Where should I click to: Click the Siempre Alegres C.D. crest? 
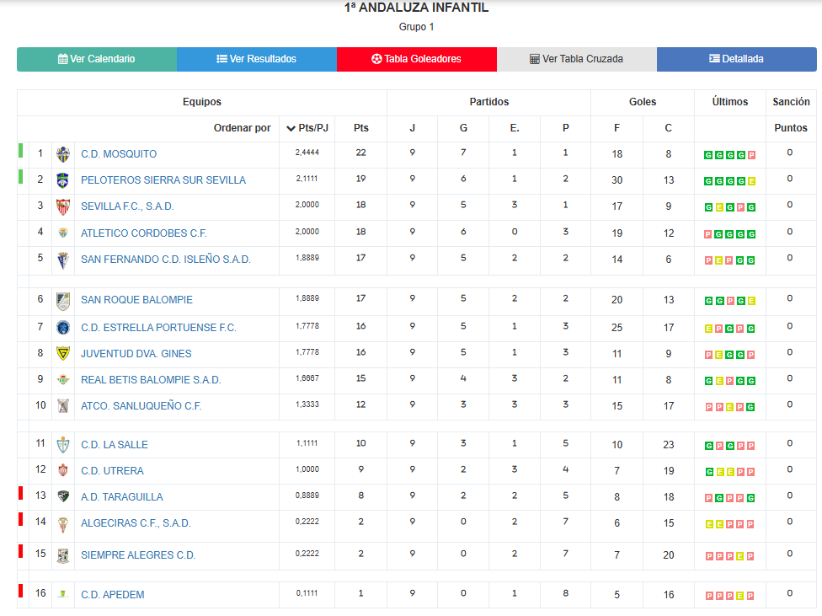pos(63,555)
